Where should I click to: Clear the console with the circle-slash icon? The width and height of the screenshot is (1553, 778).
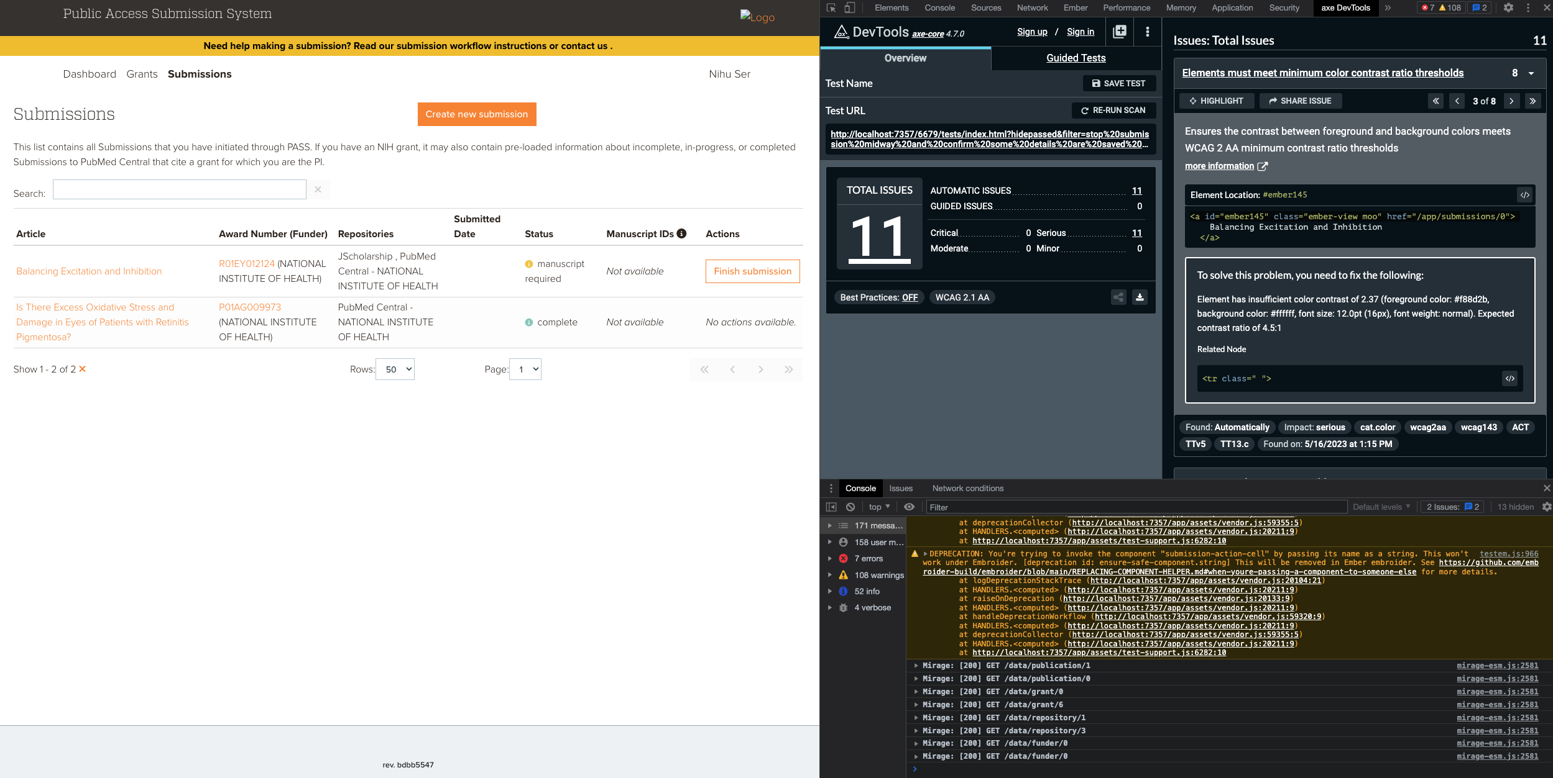pyautogui.click(x=850, y=507)
